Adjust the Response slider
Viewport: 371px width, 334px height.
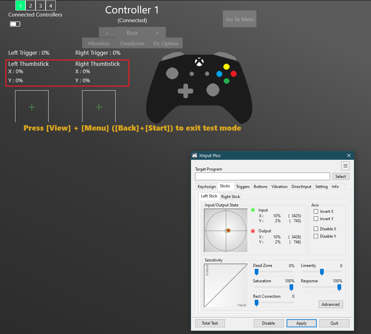click(x=339, y=287)
